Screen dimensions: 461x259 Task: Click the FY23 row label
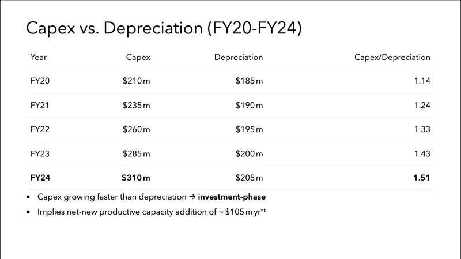pyautogui.click(x=40, y=154)
